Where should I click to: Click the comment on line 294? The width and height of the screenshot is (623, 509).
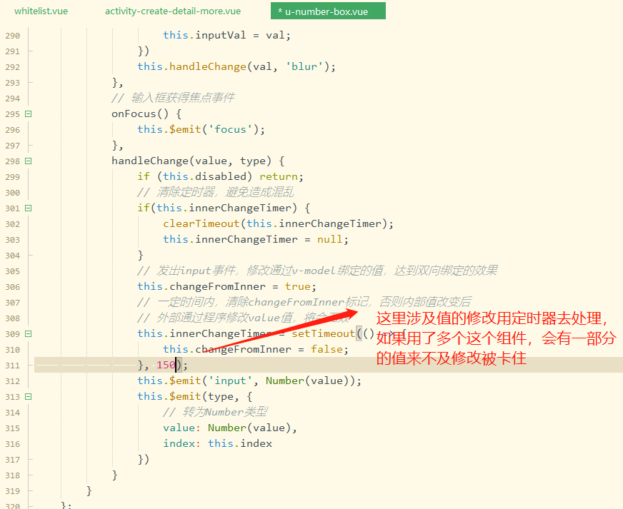[173, 98]
